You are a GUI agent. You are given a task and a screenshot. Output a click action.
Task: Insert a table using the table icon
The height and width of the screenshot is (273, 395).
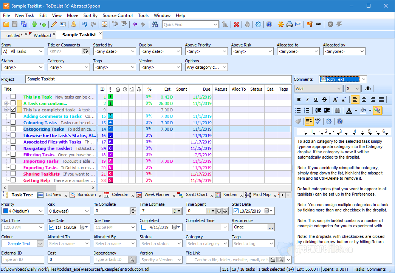tap(338, 110)
